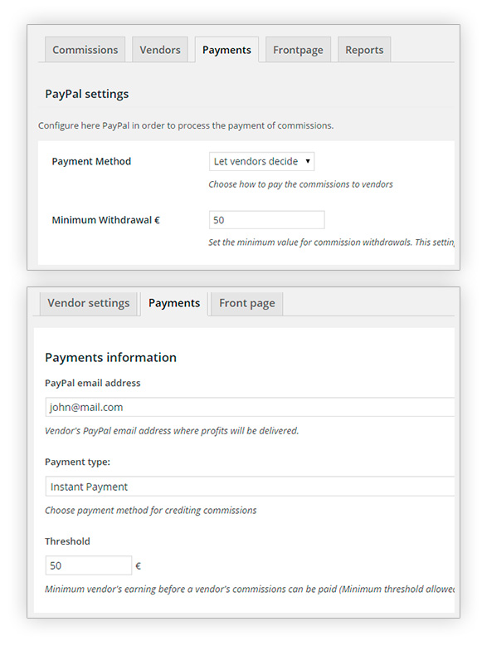Click the Payment Method dropdown arrow

[x=308, y=161]
